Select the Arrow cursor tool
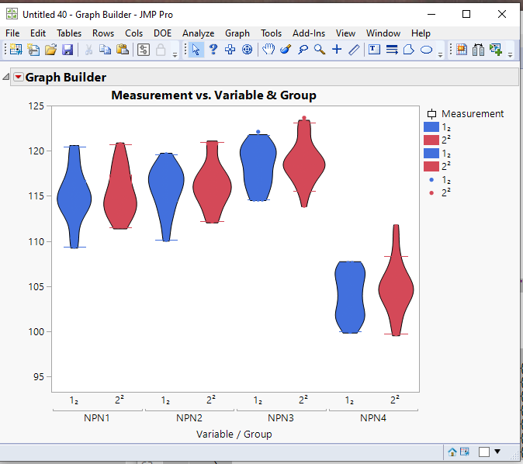Viewport: 523px width, 464px height. pyautogui.click(x=196, y=50)
